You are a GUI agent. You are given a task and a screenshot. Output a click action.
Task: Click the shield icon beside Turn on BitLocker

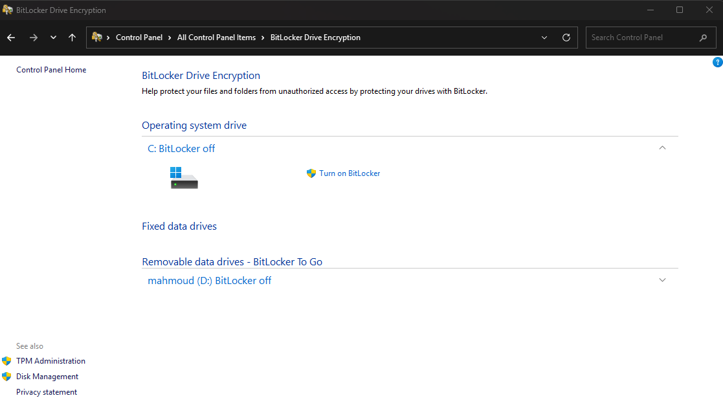click(311, 173)
